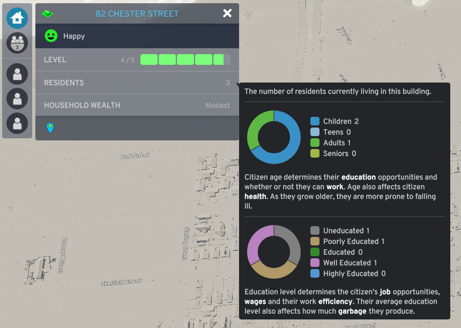Select the first resident portrait icon

pyautogui.click(x=17, y=73)
